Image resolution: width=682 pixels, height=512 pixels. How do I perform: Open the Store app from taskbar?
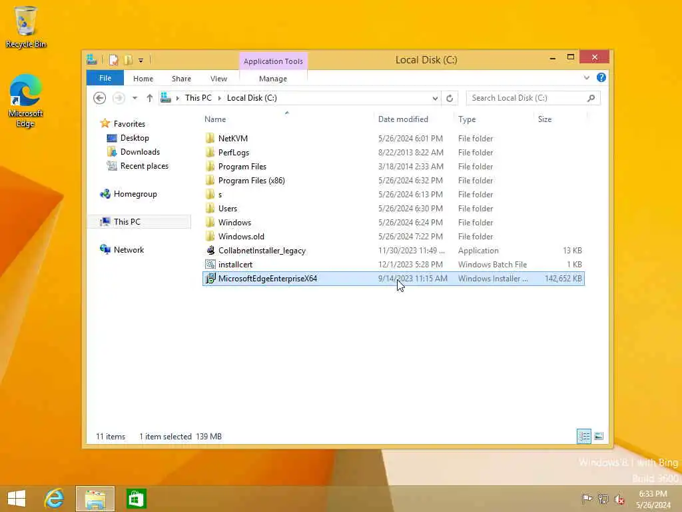136,499
